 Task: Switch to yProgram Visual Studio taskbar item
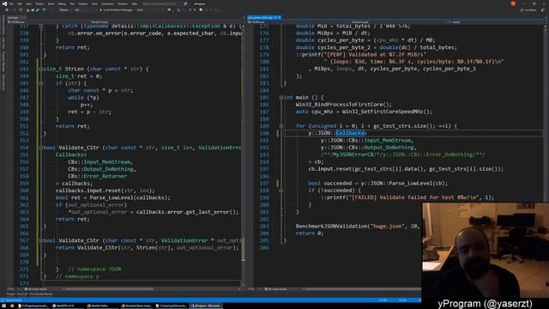[x=206, y=306]
